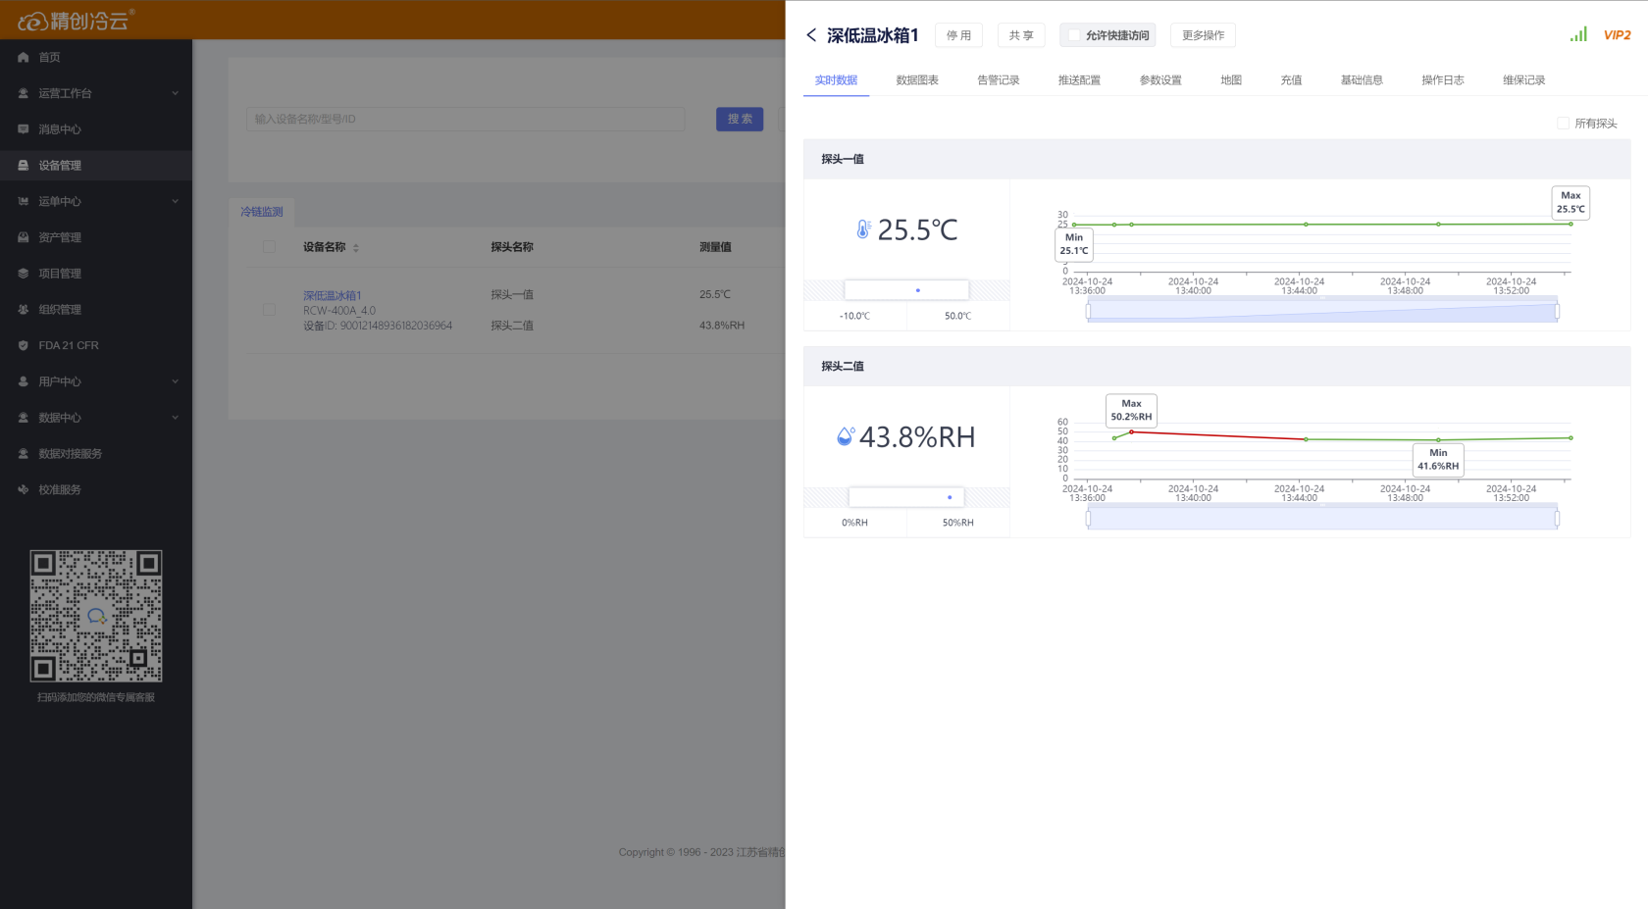The width and height of the screenshot is (1648, 909).
Task: Click the temperature range gauge dot
Action: [918, 290]
